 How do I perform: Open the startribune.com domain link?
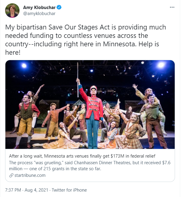[x=30, y=175]
